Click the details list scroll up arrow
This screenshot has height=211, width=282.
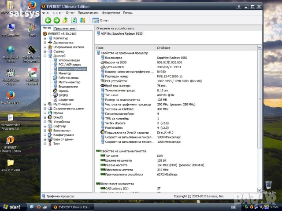(x=260, y=47)
